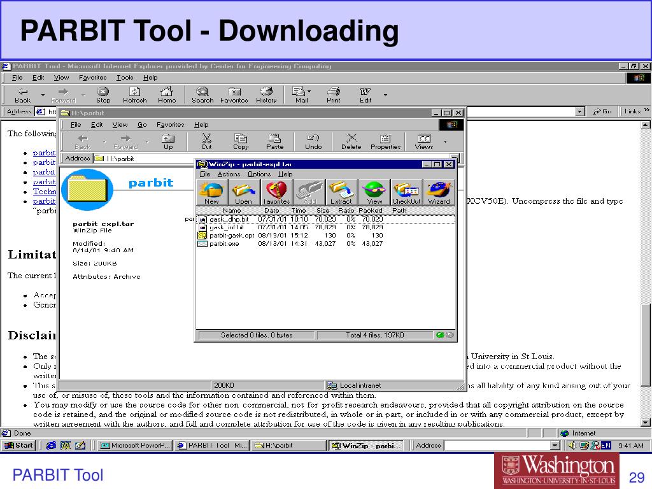Click WinZip CheckOut icon

pyautogui.click(x=407, y=192)
